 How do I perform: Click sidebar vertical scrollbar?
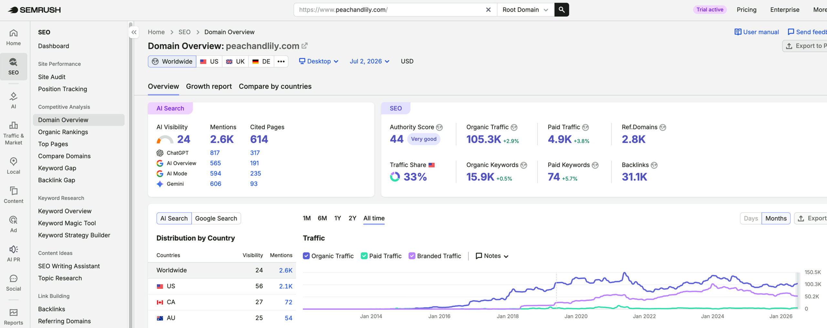(131, 174)
